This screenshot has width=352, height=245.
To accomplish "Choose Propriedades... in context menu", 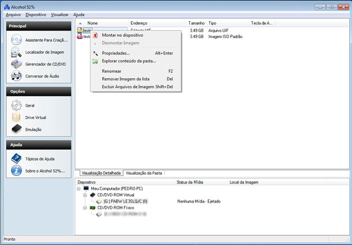I will tap(136, 53).
